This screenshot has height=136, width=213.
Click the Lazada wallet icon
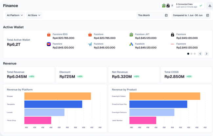[x=49, y=44]
